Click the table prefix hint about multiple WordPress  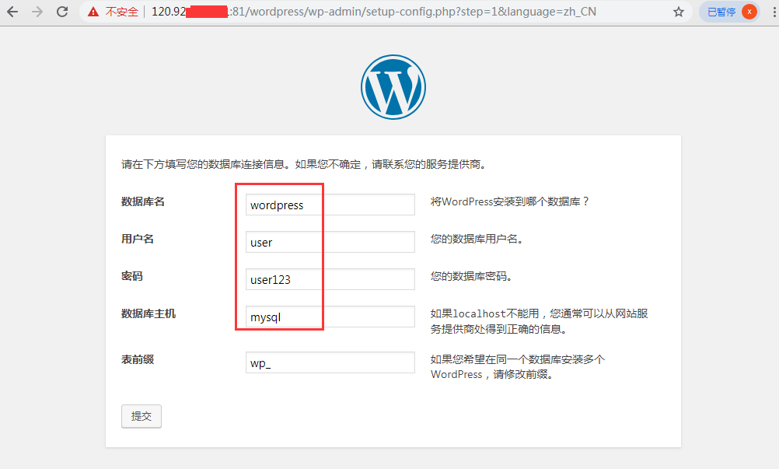point(517,367)
